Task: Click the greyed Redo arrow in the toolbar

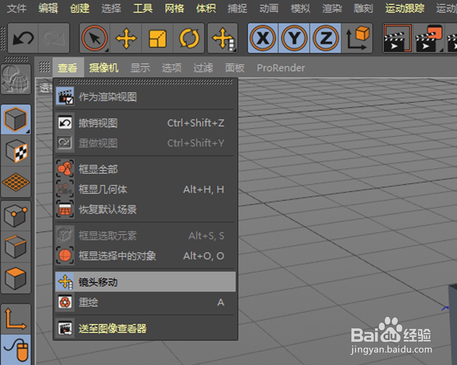Action: 54,38
